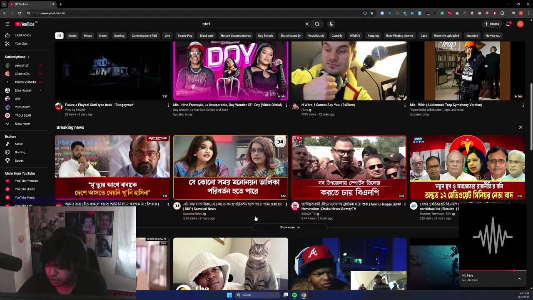Open the YouTube hamburger guide menu

point(7,24)
